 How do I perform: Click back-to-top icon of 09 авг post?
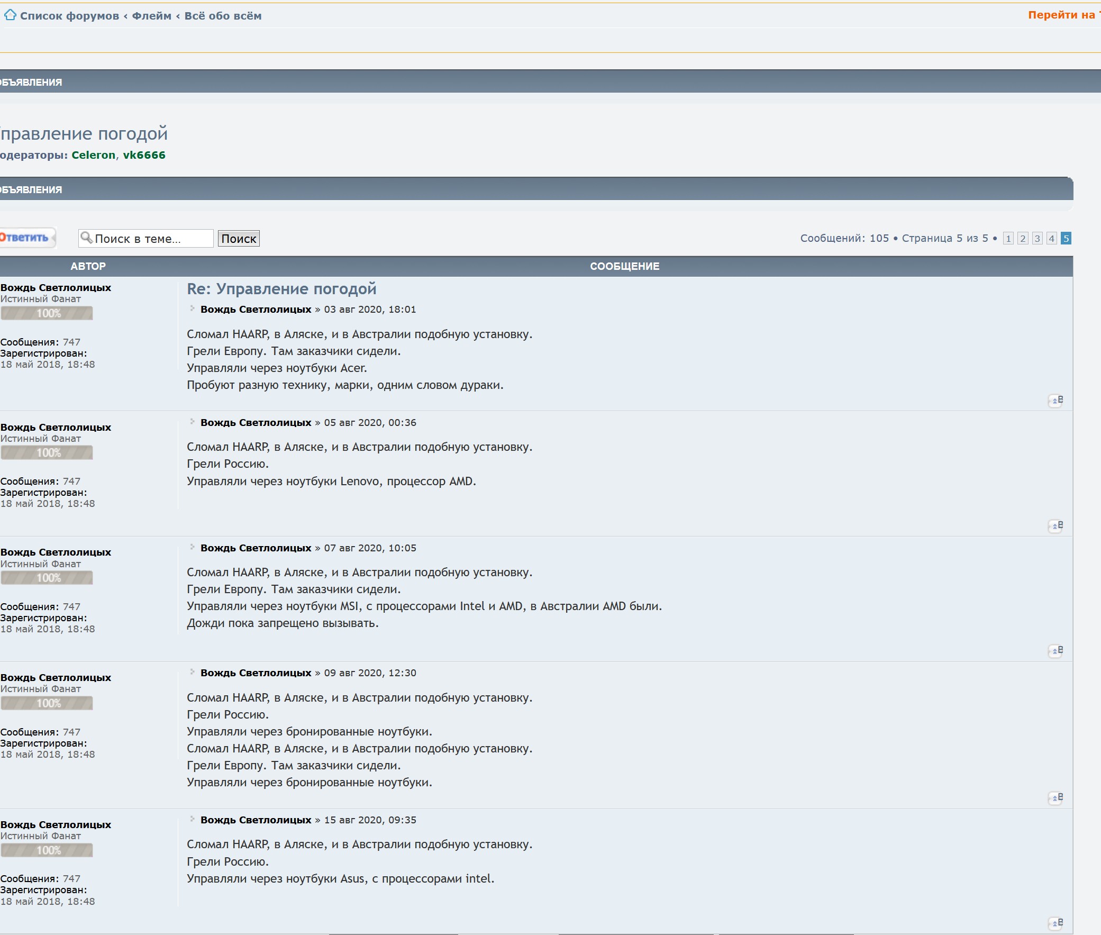[1055, 798]
